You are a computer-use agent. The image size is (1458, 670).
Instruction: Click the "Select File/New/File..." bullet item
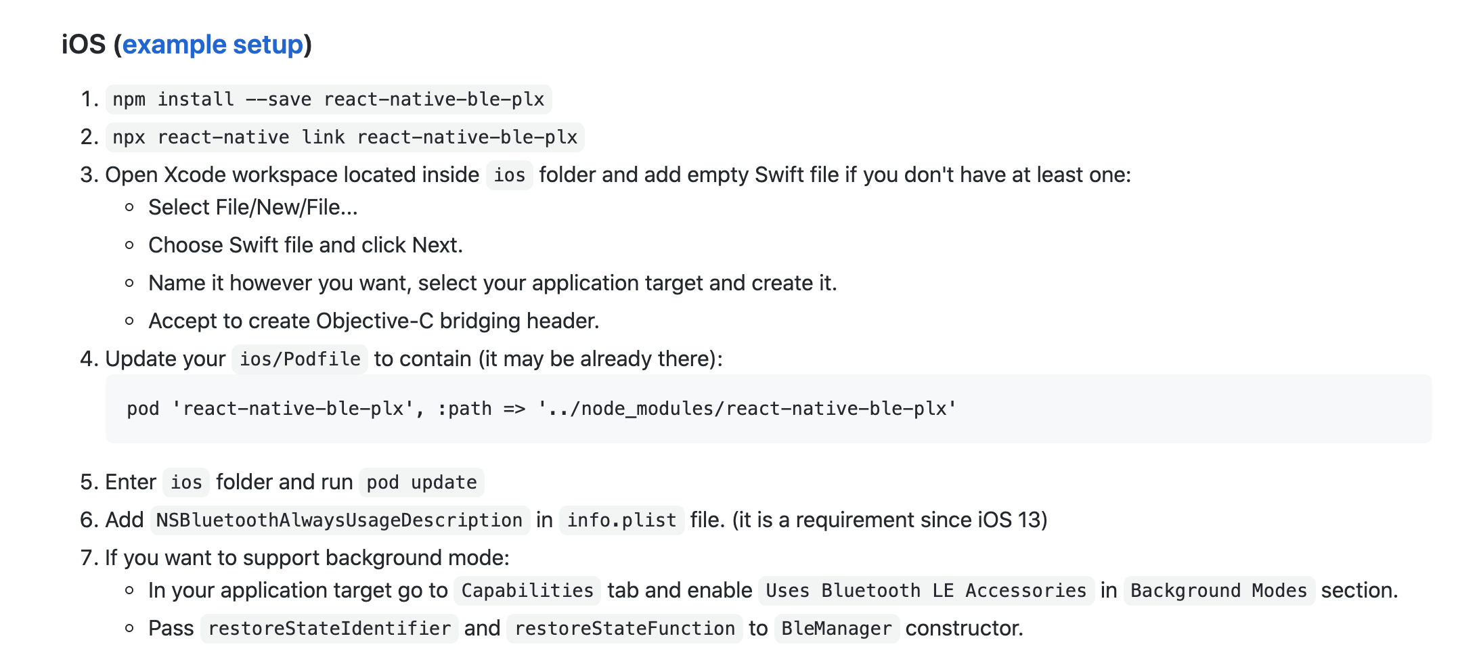[x=252, y=206]
